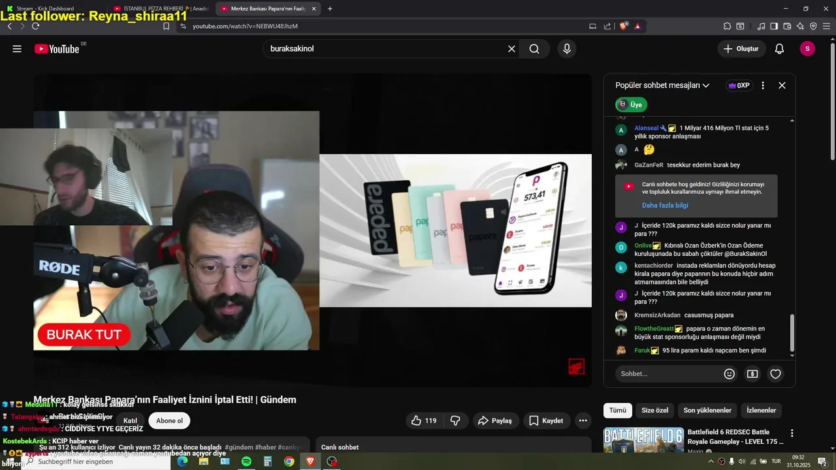Open the media control music-note icon
This screenshot has width=836, height=470.
(x=761, y=26)
